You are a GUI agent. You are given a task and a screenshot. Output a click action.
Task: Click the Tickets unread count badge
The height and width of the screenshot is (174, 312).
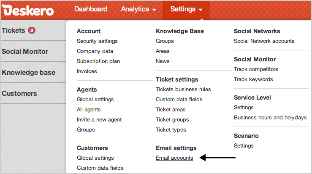coord(32,30)
